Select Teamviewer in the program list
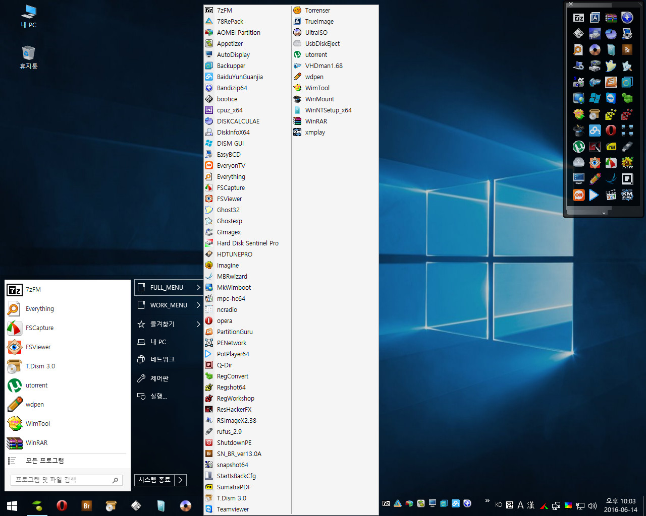 (247, 509)
